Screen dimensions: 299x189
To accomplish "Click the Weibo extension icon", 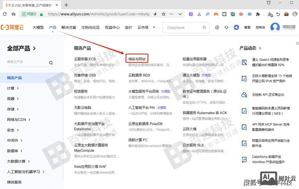I will point(241,14).
